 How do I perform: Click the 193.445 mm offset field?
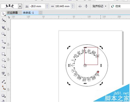[x=63, y=6]
